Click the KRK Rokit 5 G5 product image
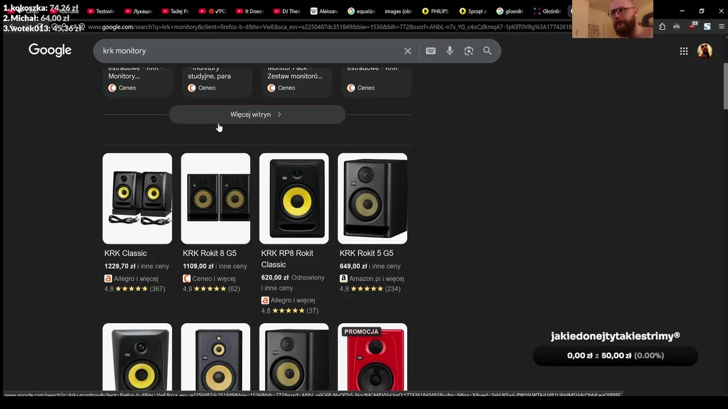The height and width of the screenshot is (409, 728). [373, 198]
